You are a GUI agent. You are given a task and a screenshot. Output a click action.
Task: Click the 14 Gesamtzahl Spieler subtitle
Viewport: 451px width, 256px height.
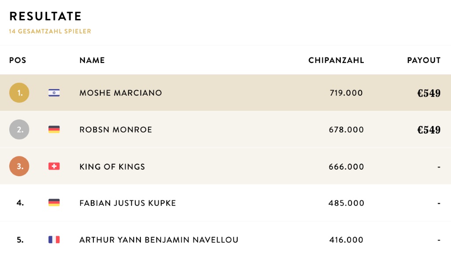point(50,31)
